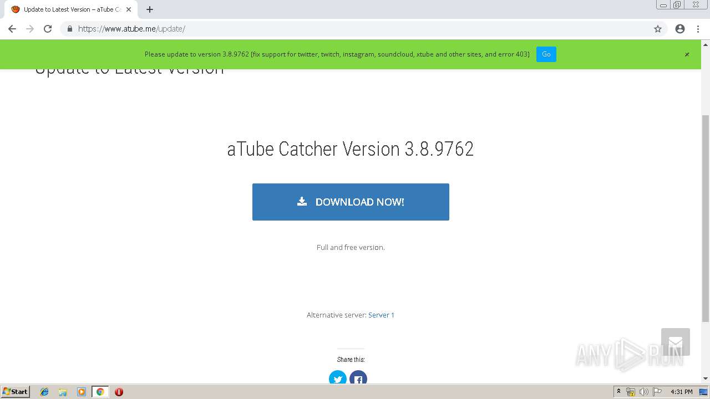Select aTube Catcher Version 3.8.9762 heading
Image resolution: width=710 pixels, height=399 pixels.
point(351,149)
